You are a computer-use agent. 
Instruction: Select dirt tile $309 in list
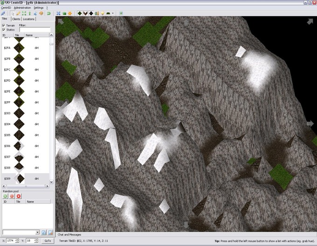[x=28, y=179]
